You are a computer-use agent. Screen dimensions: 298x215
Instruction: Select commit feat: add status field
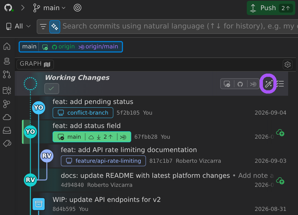tap(87, 126)
